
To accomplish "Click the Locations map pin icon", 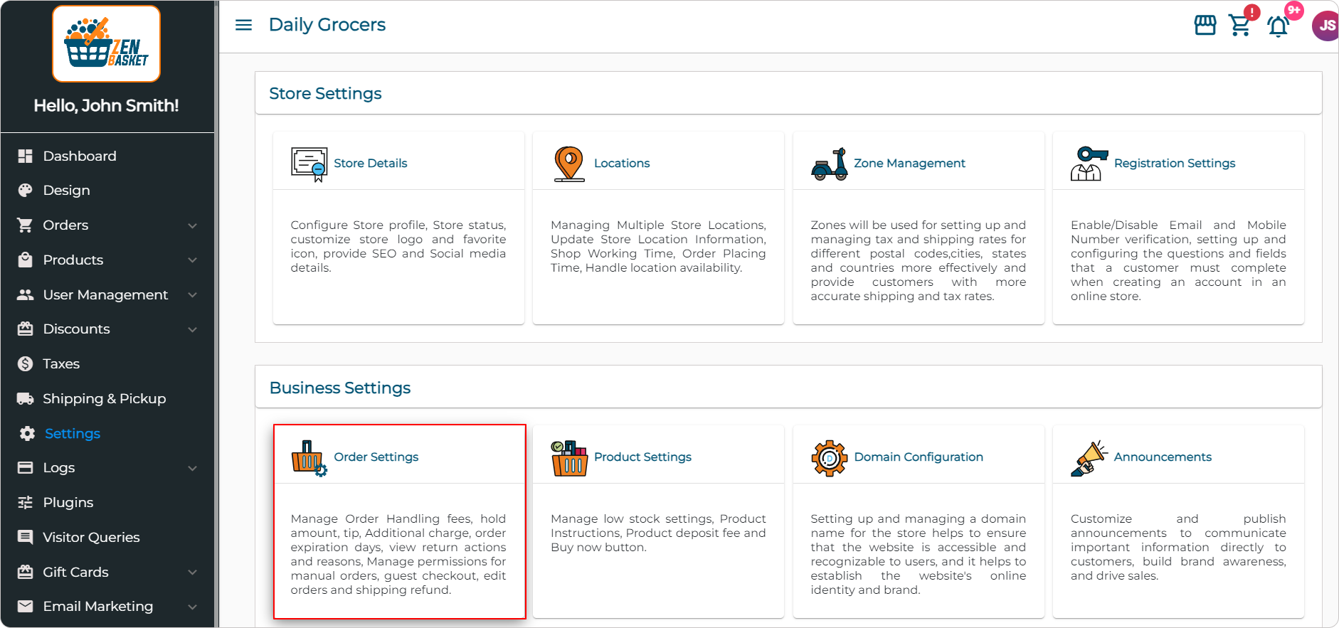I will tap(568, 164).
